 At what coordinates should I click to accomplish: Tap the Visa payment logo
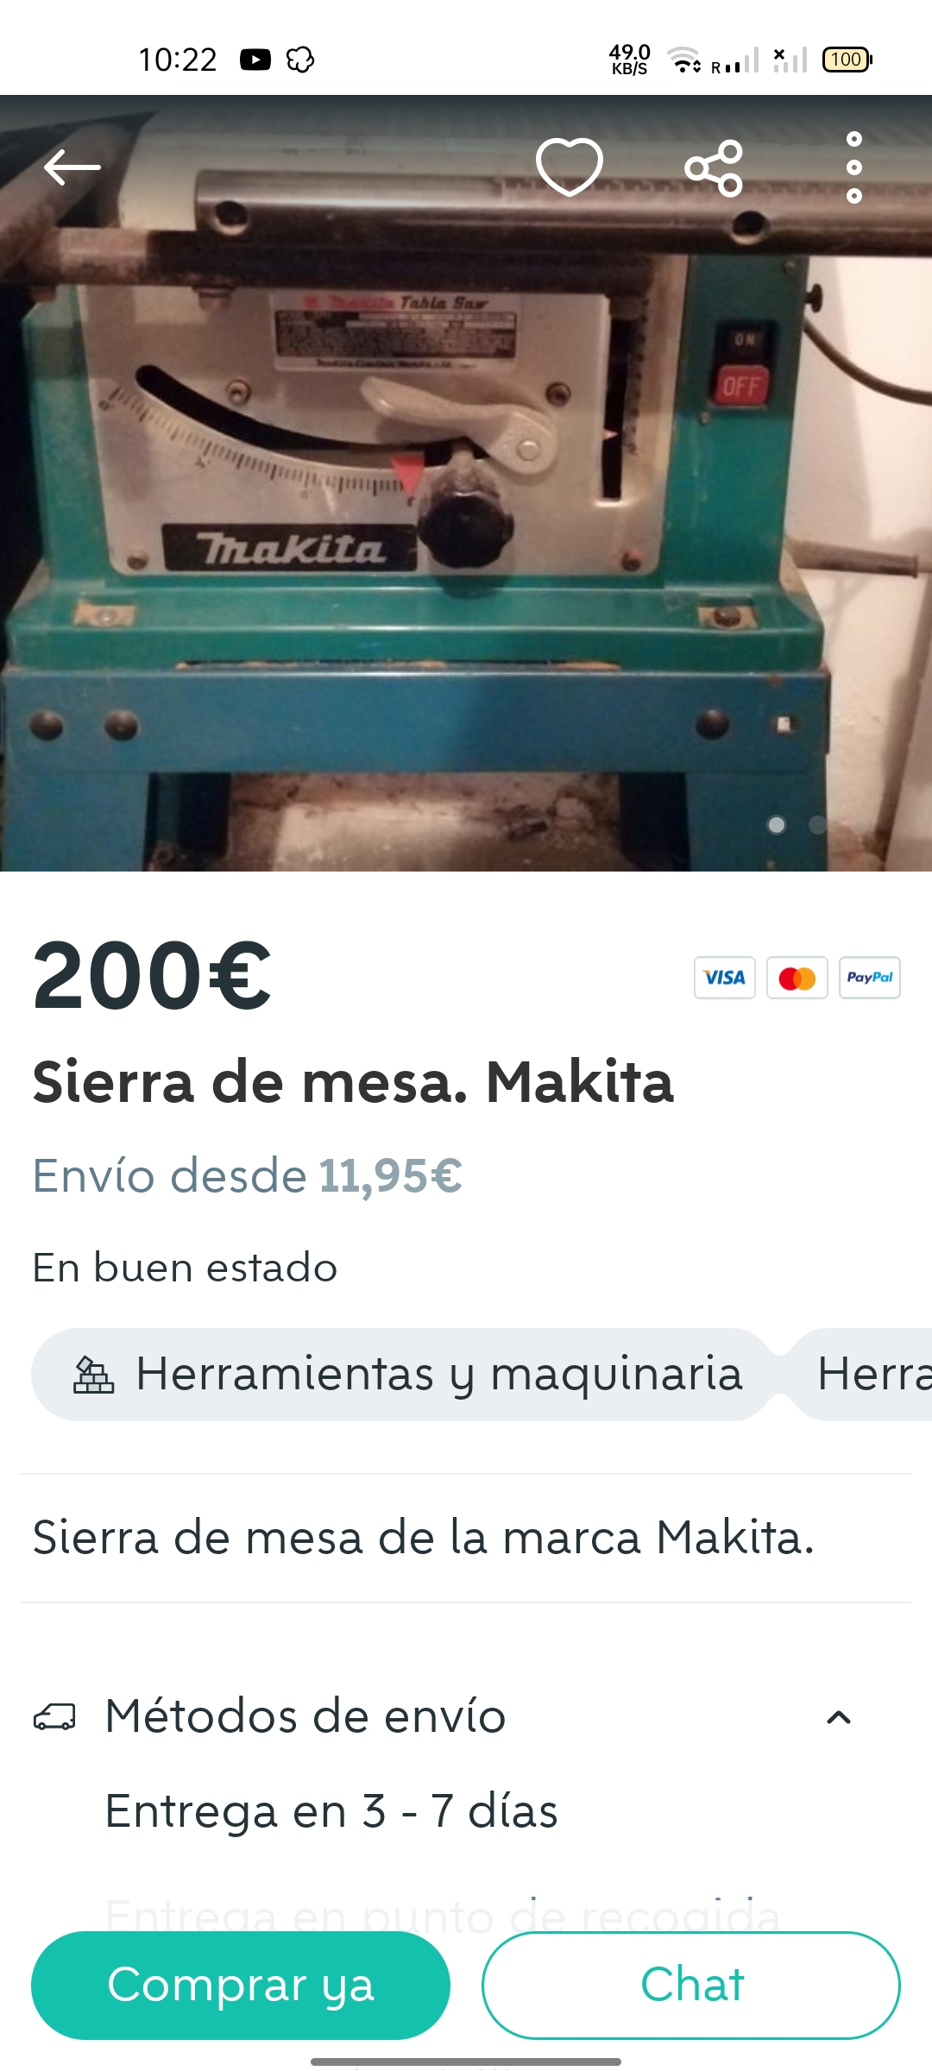click(x=725, y=978)
